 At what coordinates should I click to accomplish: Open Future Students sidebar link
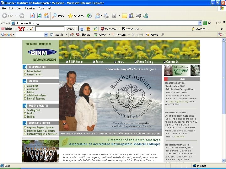[x=34, y=71]
